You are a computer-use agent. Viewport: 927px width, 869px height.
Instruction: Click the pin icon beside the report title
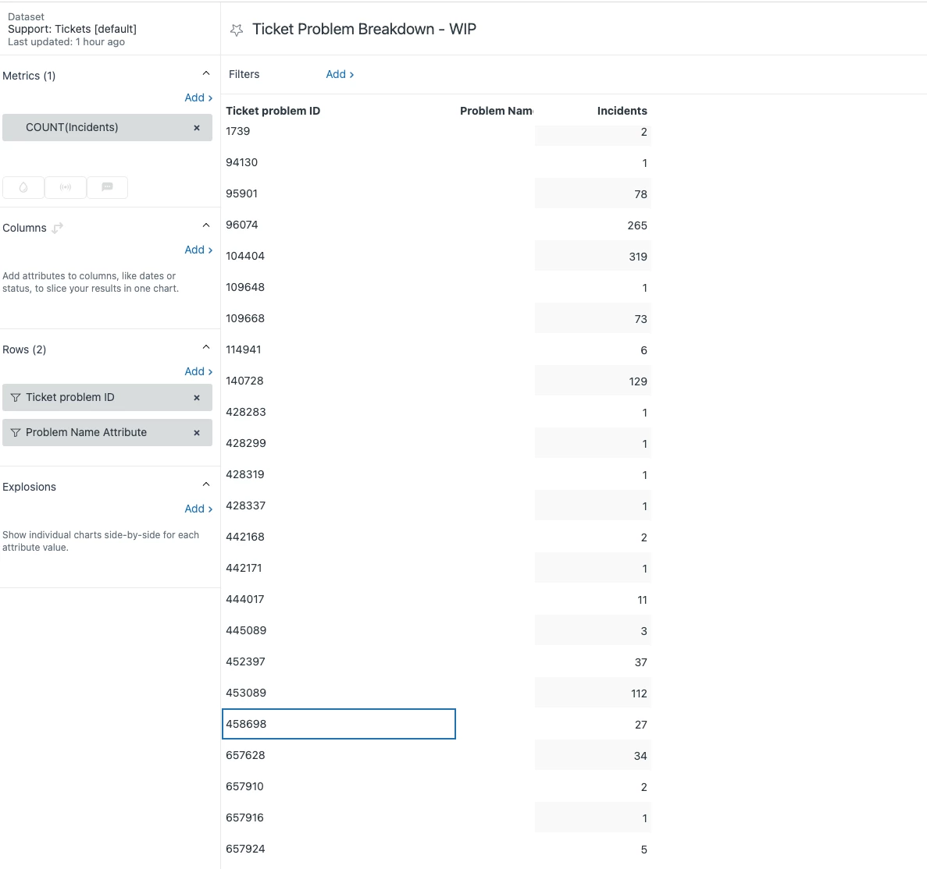click(237, 30)
